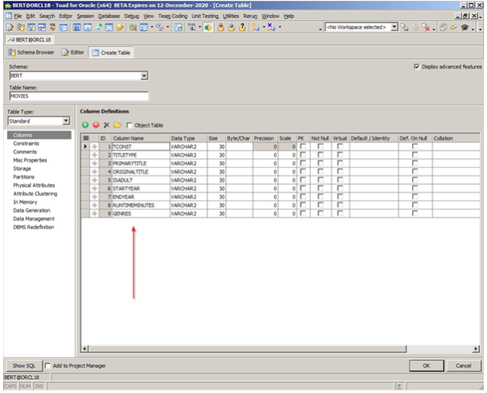Screen dimensions: 487x393
Task: Click the speech bubbles forum icon
Action: click(453, 27)
